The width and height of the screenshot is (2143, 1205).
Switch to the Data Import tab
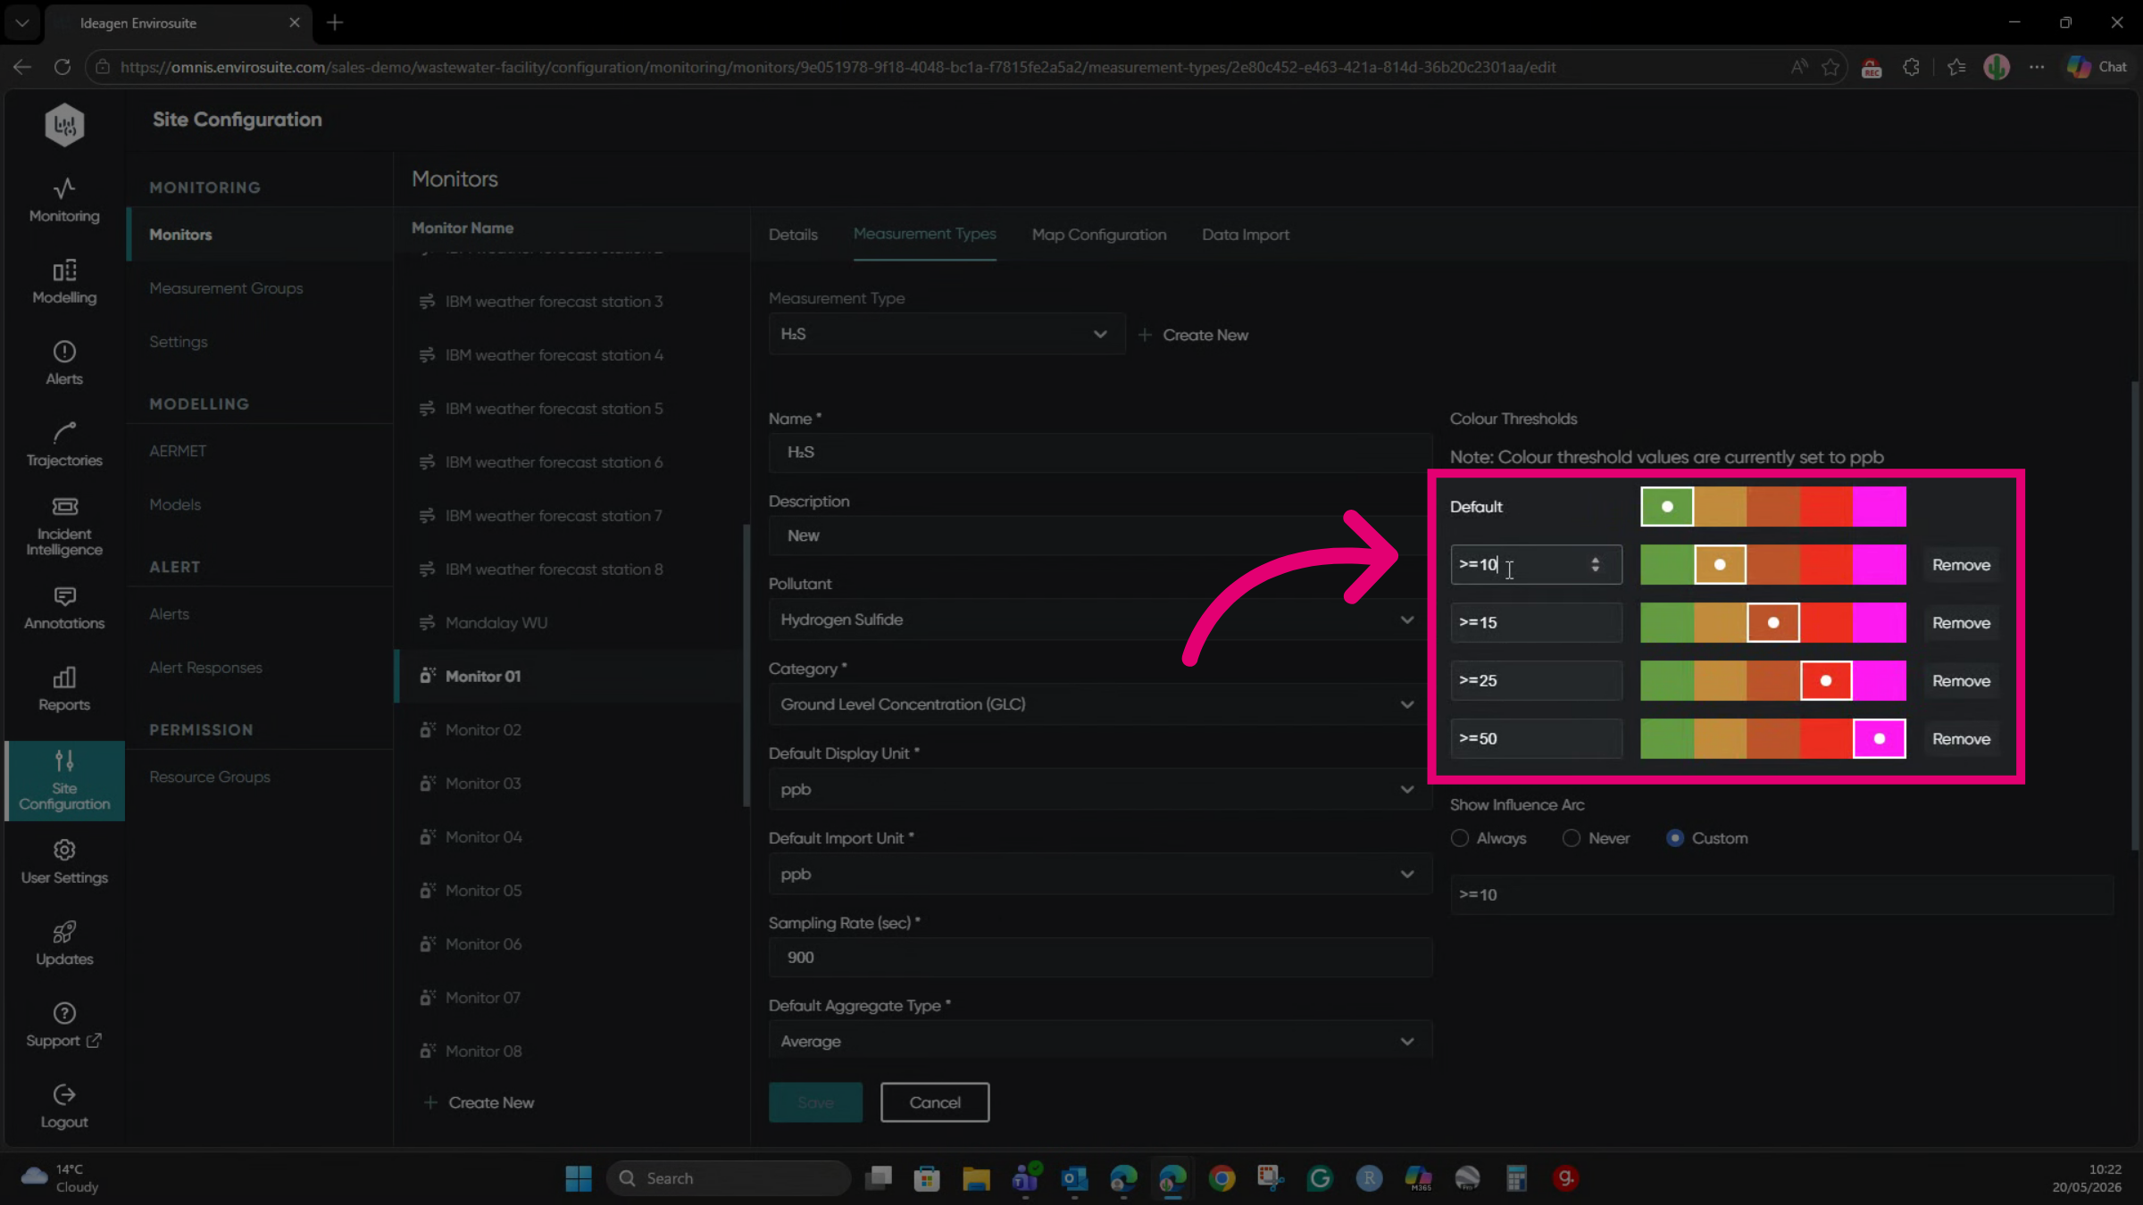click(1246, 235)
